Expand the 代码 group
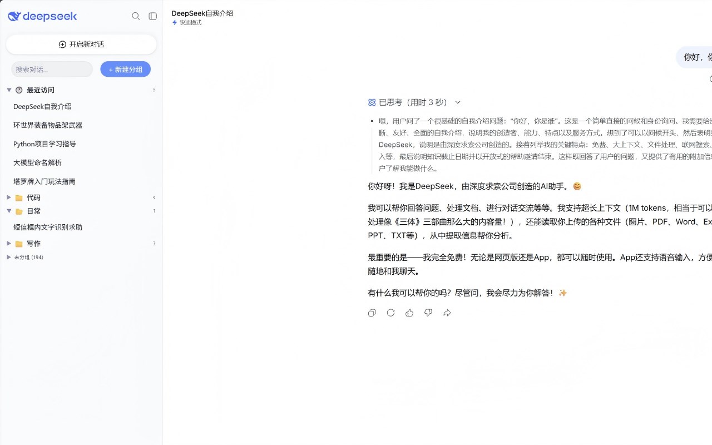Image resolution: width=712 pixels, height=445 pixels. pyautogui.click(x=9, y=197)
